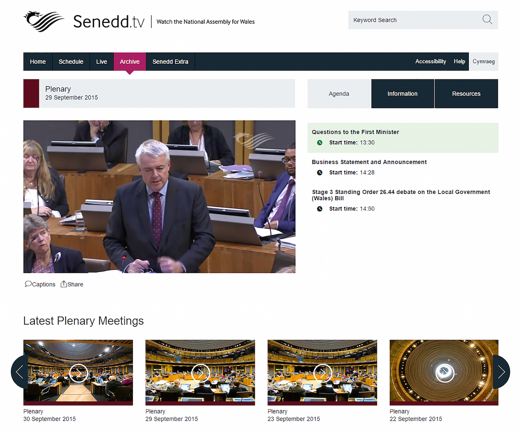Switch to the Information tab
Screen dimensions: 521x433
(403, 93)
